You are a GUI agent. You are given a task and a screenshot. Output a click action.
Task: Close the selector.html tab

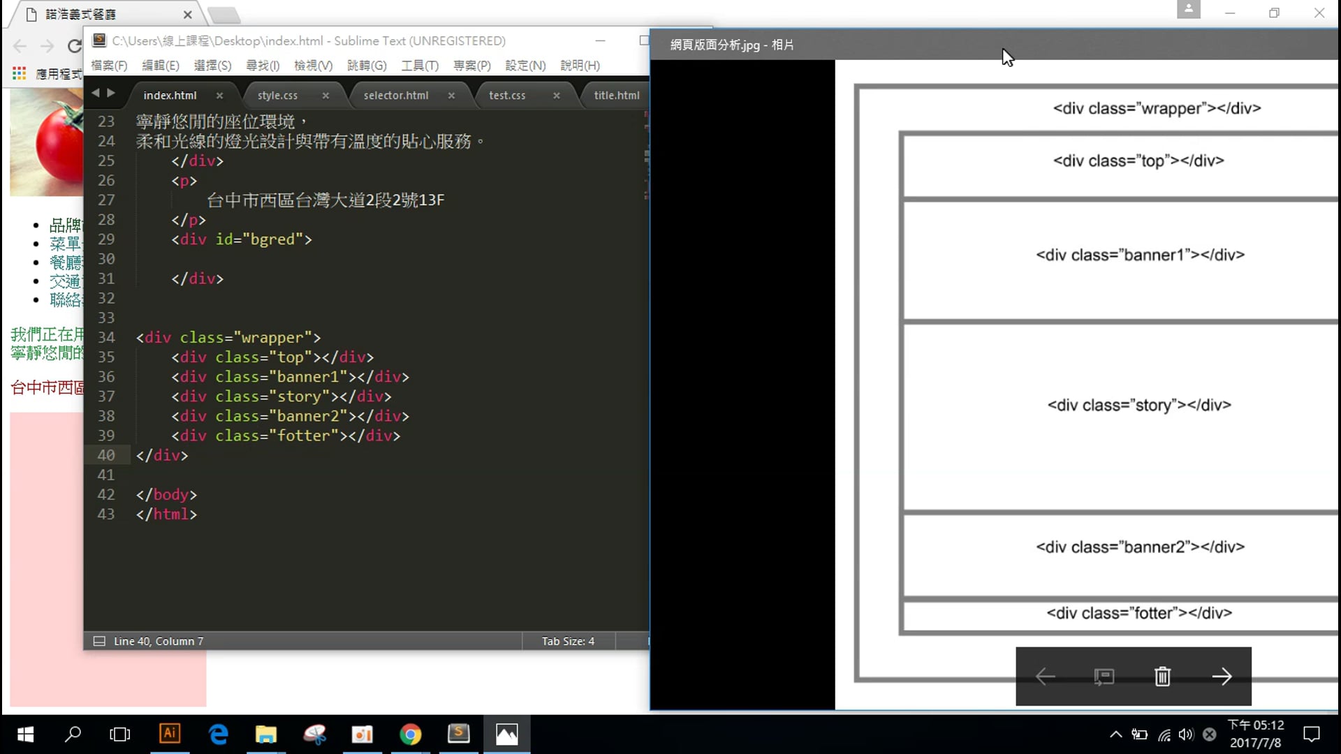pyautogui.click(x=451, y=96)
